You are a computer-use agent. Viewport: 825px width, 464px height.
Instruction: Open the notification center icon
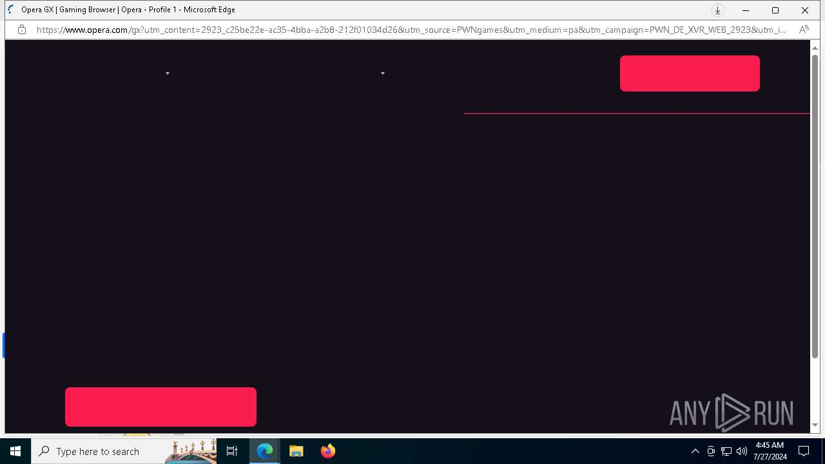click(x=804, y=451)
